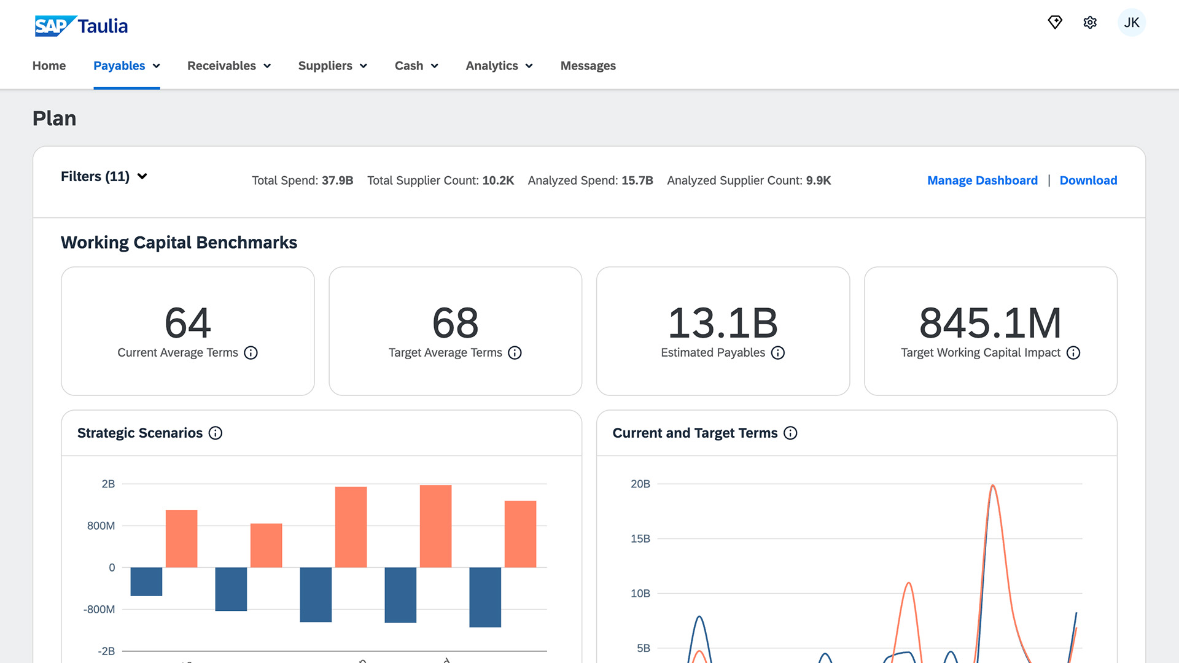Expand the Receivables menu chevron
Image resolution: width=1179 pixels, height=663 pixels.
(267, 66)
